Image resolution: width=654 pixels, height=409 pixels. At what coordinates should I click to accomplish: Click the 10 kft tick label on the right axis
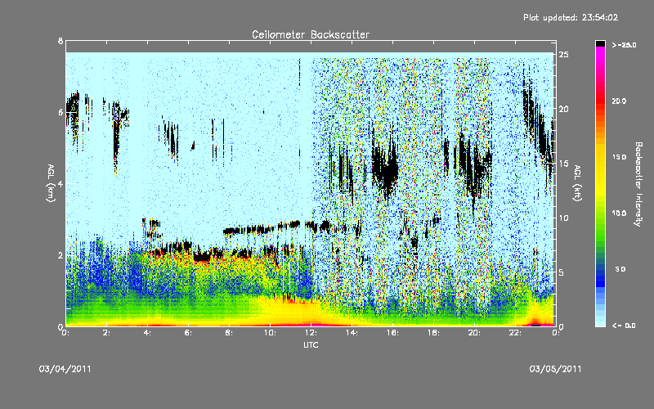point(564,218)
